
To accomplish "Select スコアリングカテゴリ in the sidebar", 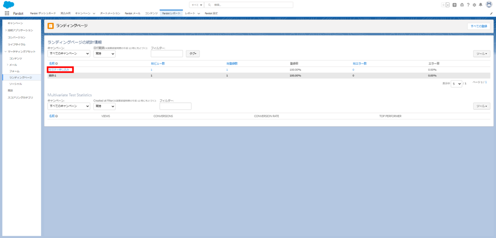I will click(x=20, y=98).
